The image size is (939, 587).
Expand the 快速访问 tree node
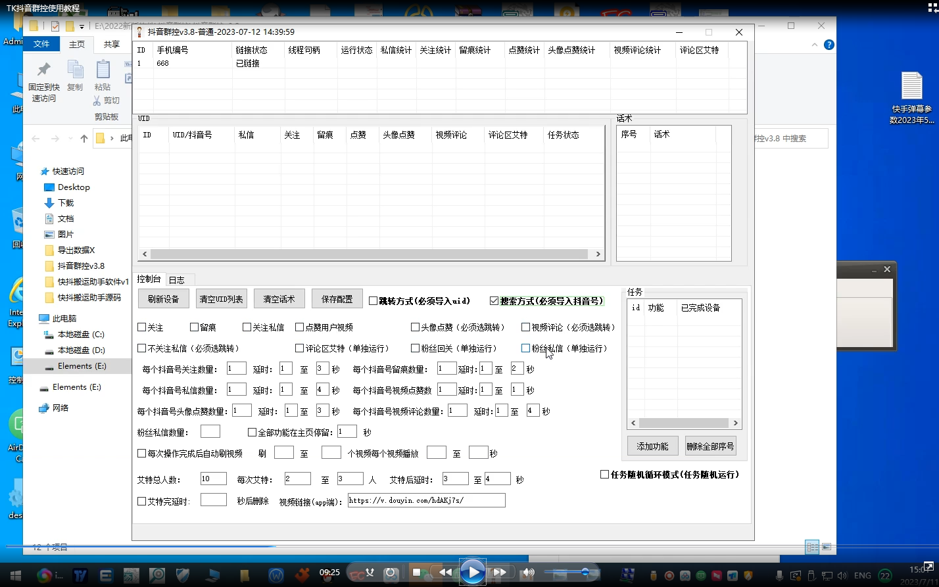35,172
